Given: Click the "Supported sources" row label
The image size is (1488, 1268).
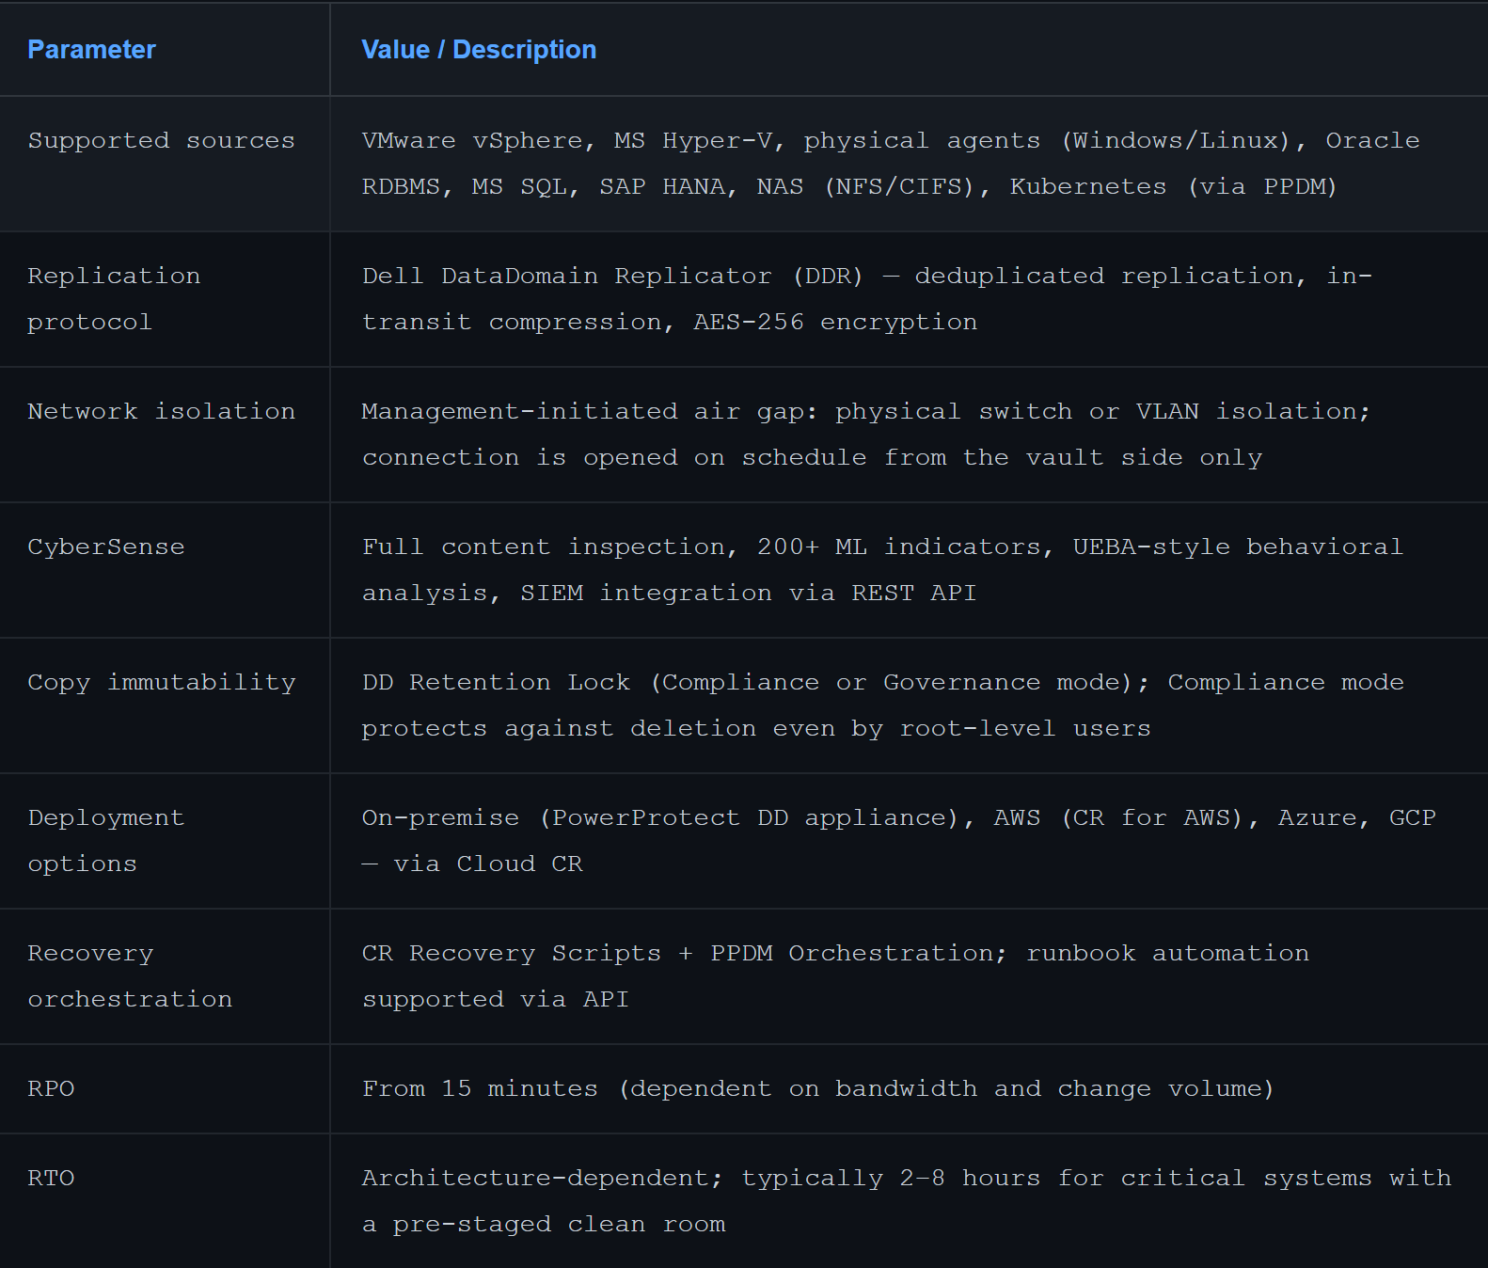Looking at the screenshot, I should coord(161,140).
